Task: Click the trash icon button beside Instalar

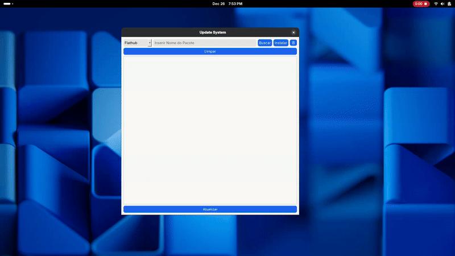Action: point(293,43)
